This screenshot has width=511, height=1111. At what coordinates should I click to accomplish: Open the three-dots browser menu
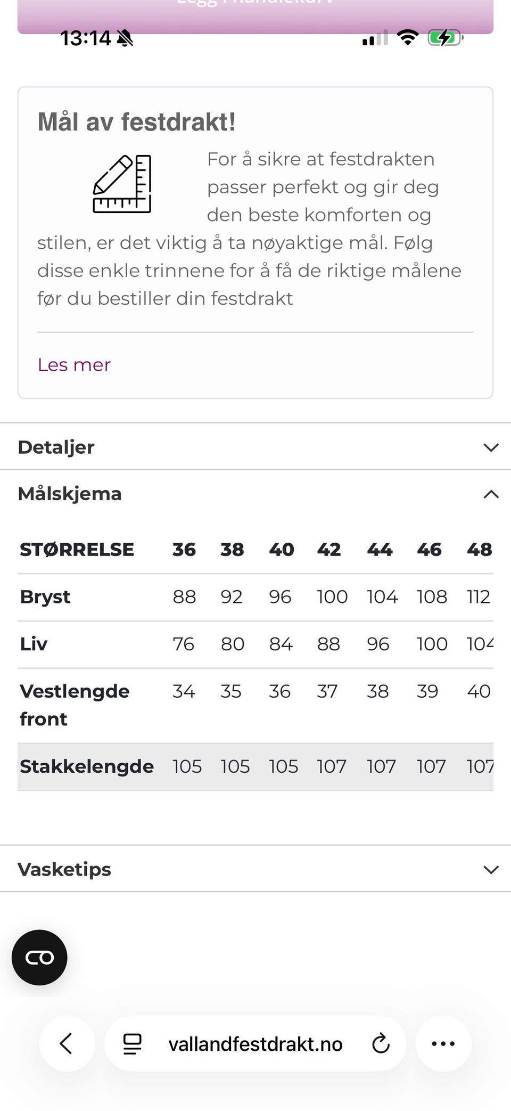click(443, 1043)
